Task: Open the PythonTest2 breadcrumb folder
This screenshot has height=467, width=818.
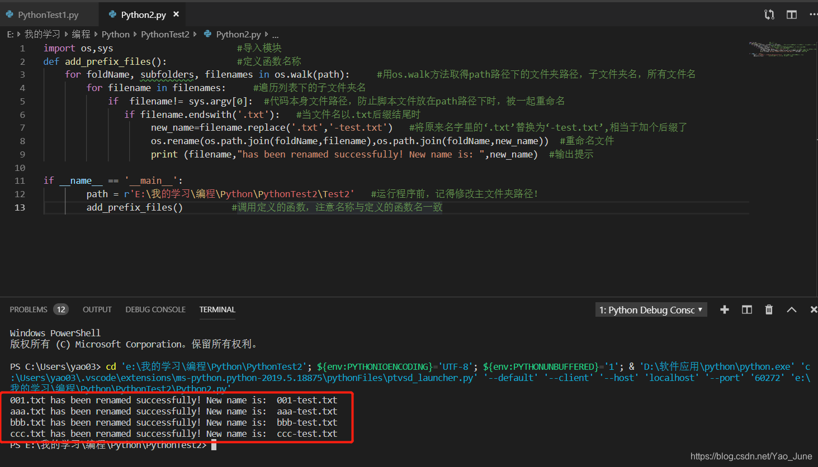Action: [x=165, y=34]
